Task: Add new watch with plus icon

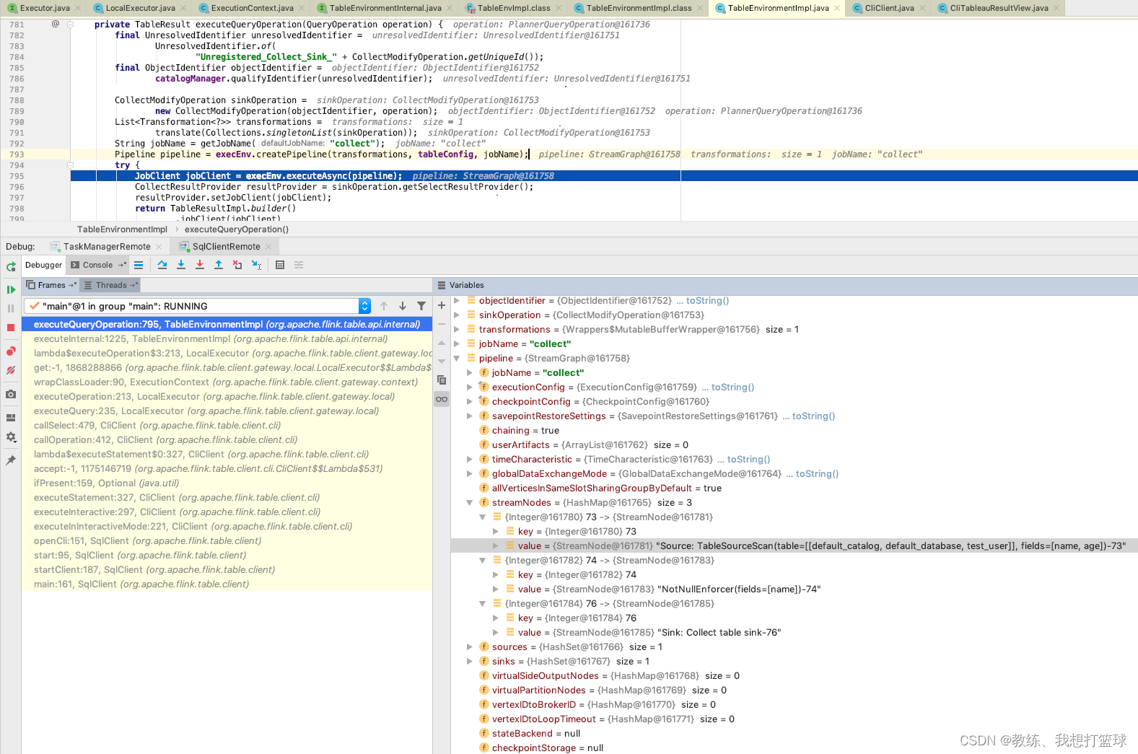Action: [442, 305]
